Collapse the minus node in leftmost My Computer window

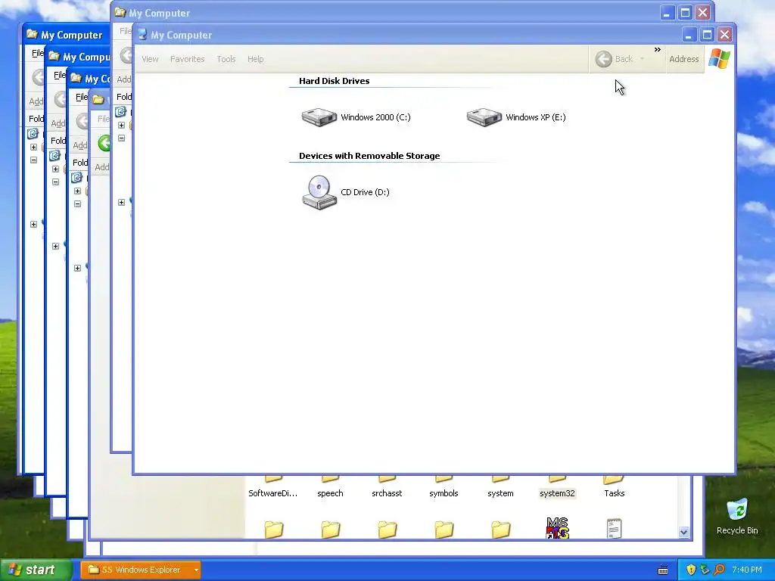(33, 160)
